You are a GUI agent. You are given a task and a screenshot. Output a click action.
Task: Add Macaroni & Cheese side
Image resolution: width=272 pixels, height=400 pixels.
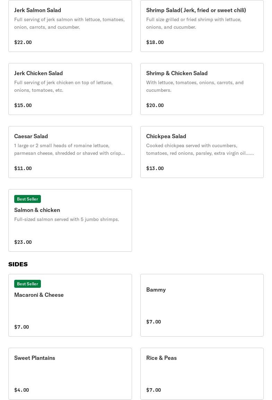pyautogui.click(x=39, y=295)
